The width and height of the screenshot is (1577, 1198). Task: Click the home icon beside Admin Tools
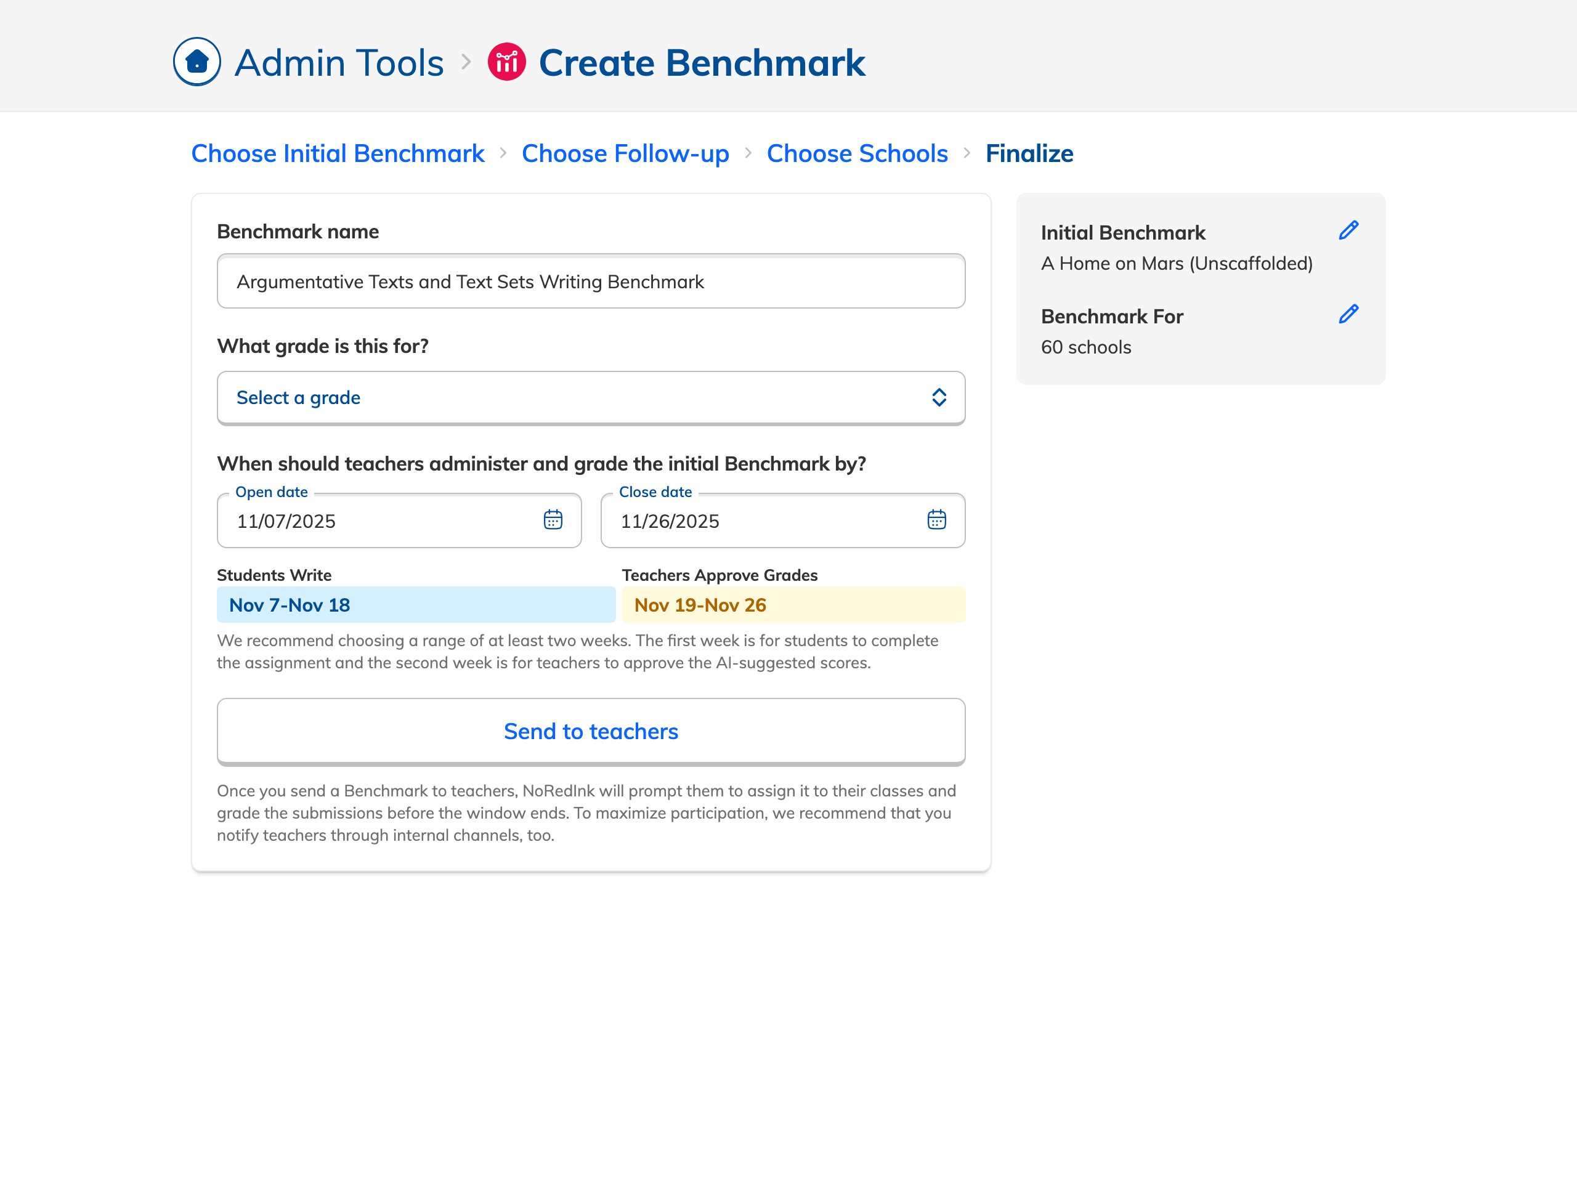tap(197, 62)
